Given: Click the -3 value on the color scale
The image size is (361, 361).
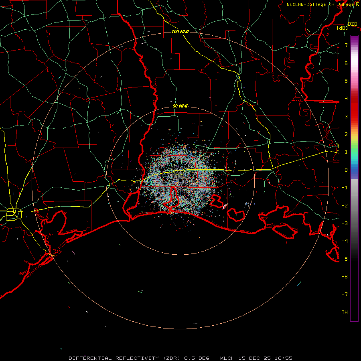Looking at the screenshot, I should click(x=345, y=223).
